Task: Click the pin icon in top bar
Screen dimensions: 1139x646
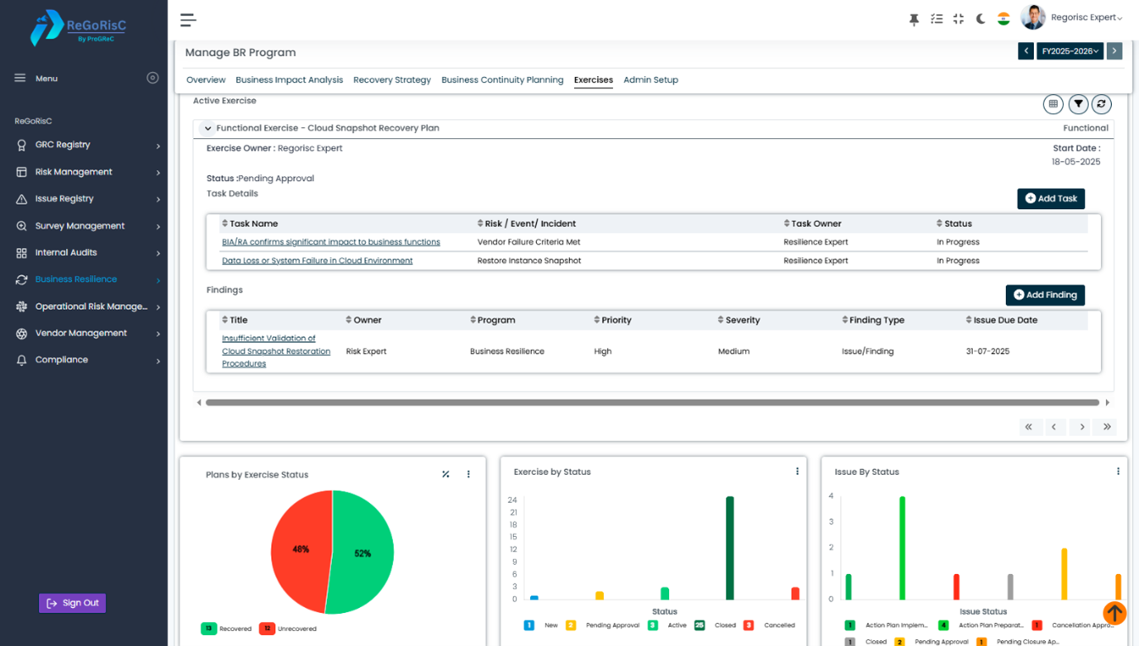Action: point(914,19)
